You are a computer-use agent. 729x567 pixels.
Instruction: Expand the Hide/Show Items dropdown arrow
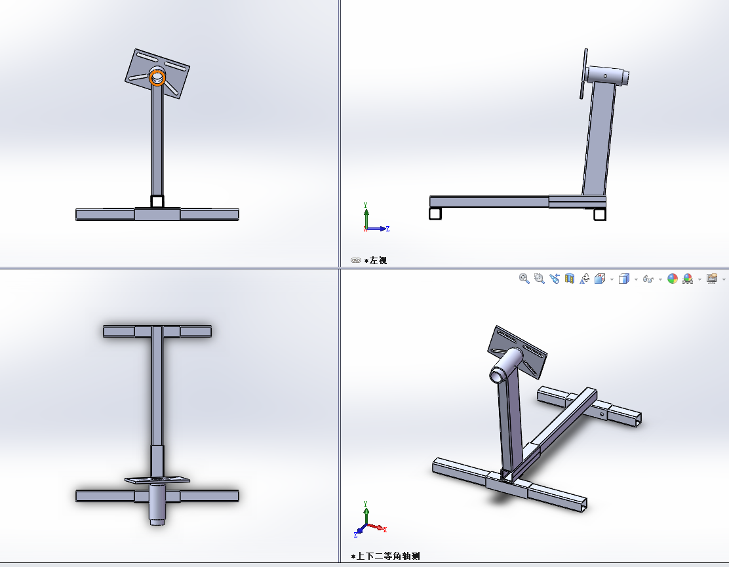tap(660, 279)
